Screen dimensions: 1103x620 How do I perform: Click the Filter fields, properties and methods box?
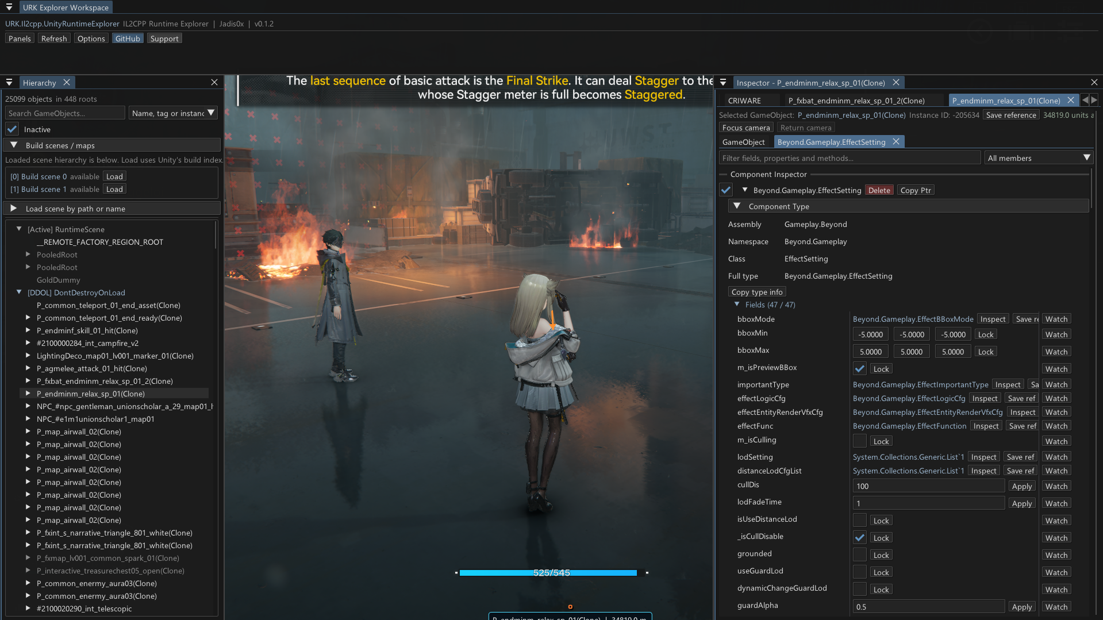(850, 157)
